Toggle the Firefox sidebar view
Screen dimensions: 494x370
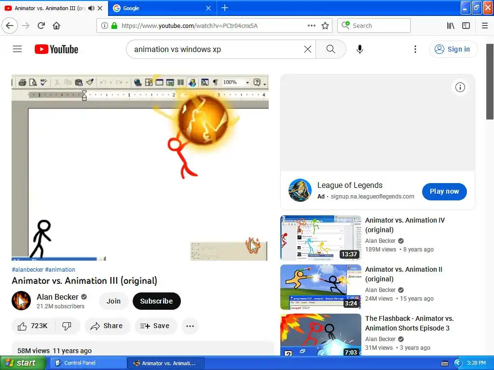point(466,26)
